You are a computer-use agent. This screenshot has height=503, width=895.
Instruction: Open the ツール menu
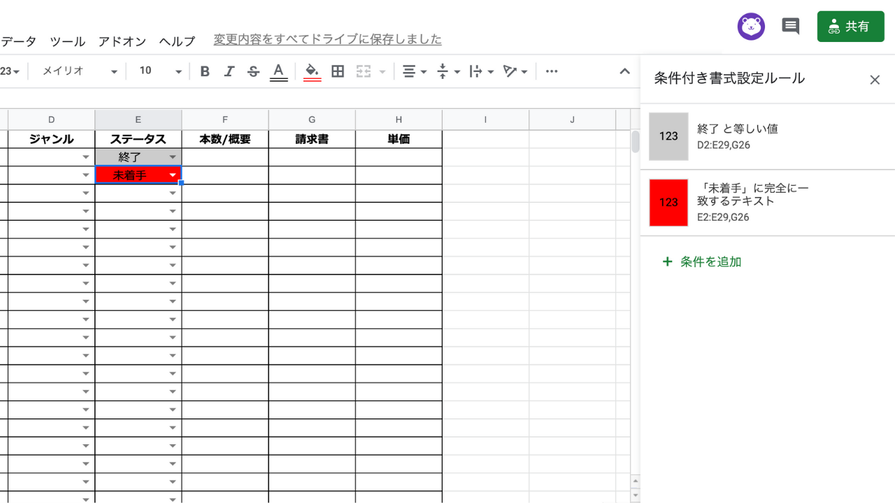pyautogui.click(x=68, y=41)
